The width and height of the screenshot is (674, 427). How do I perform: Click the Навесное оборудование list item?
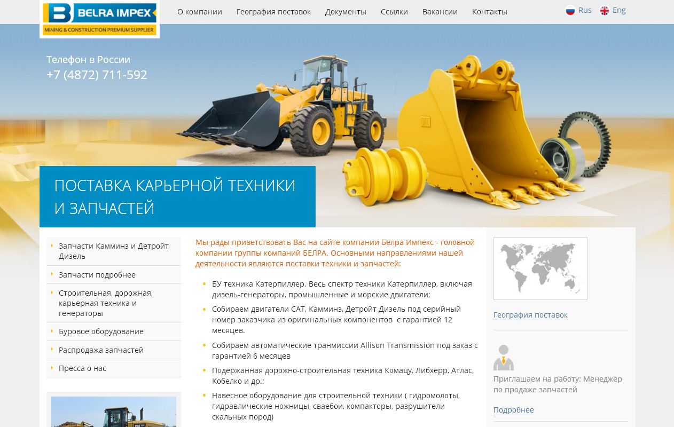[x=336, y=406]
